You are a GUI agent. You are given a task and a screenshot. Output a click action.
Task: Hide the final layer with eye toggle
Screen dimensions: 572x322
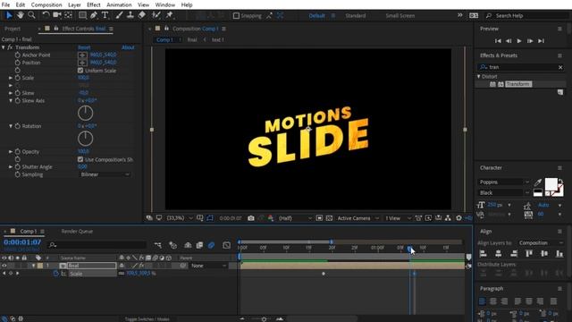click(4, 266)
